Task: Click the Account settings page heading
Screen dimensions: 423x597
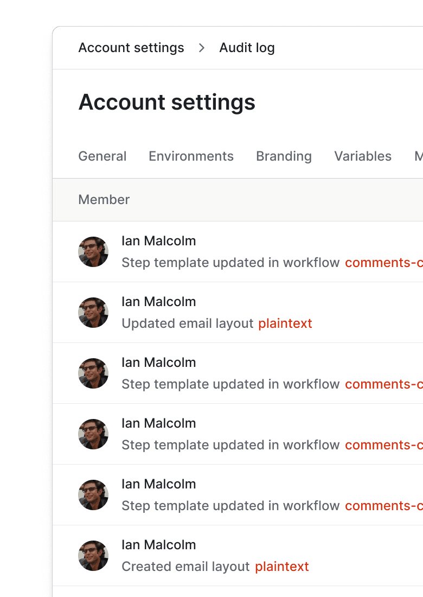Action: (x=167, y=102)
